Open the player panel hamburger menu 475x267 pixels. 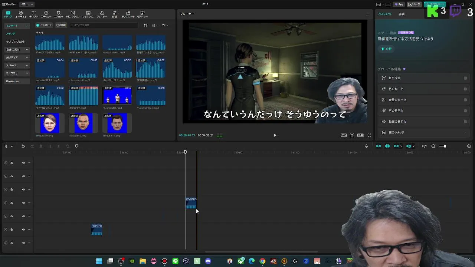[x=367, y=14]
